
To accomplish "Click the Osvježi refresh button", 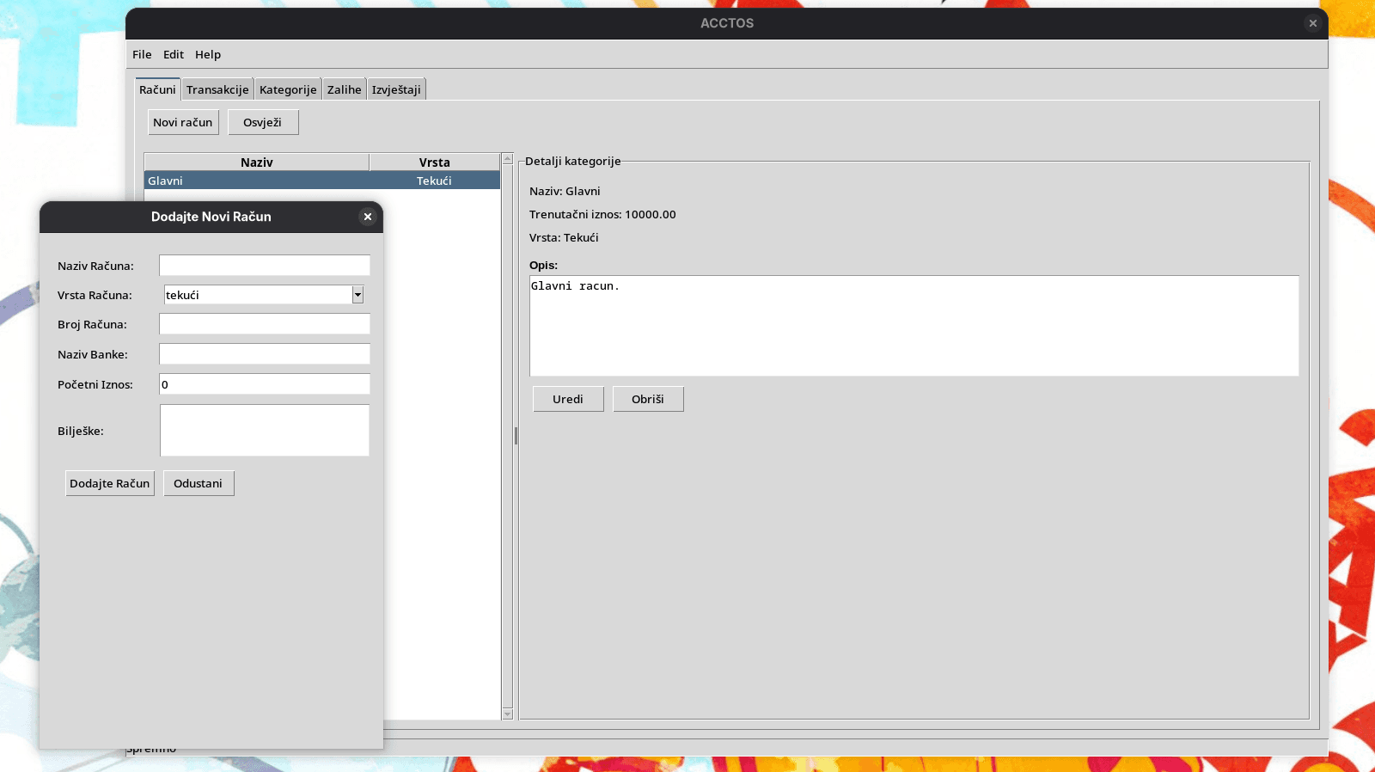I will (263, 122).
